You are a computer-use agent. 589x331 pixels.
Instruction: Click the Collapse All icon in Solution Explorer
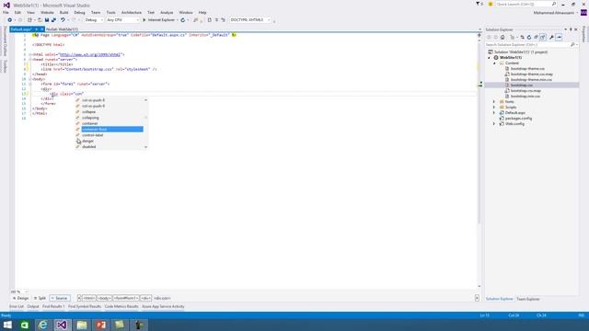536,37
